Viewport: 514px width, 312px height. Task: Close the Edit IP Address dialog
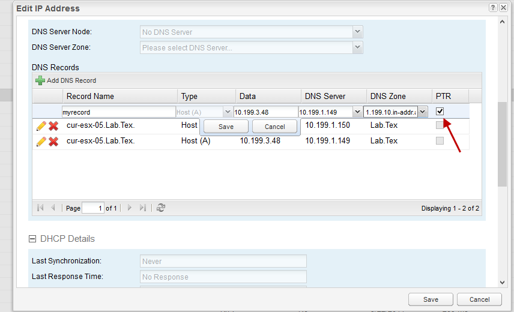click(503, 8)
